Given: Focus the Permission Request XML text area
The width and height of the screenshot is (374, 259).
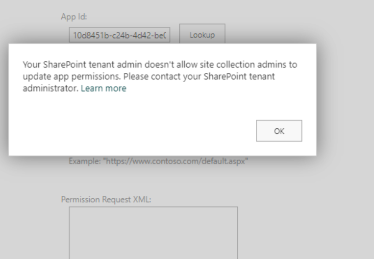Looking at the screenshot, I should point(153,233).
